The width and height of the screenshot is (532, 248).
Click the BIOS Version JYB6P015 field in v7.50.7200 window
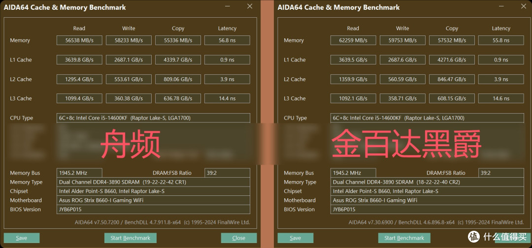point(153,210)
